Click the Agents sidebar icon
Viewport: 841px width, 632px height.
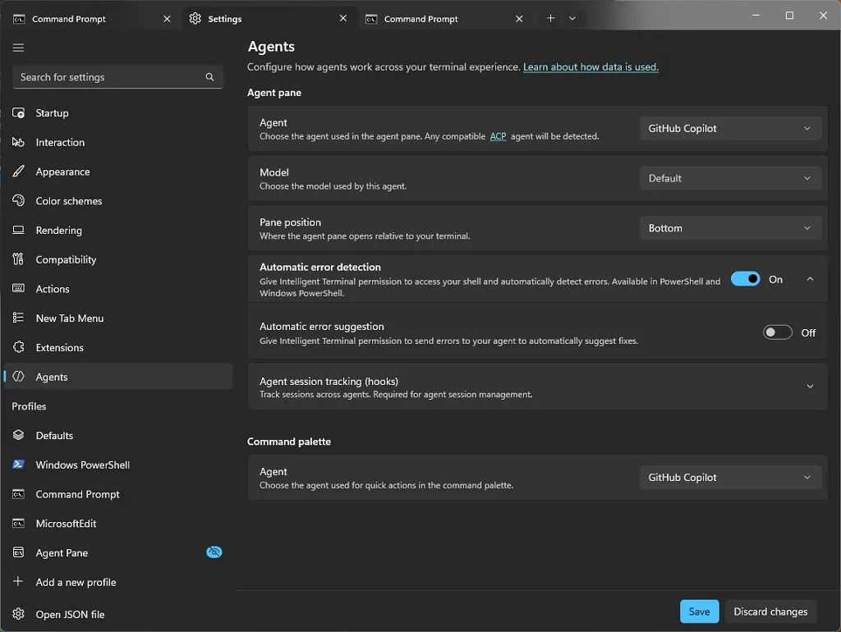click(x=18, y=376)
